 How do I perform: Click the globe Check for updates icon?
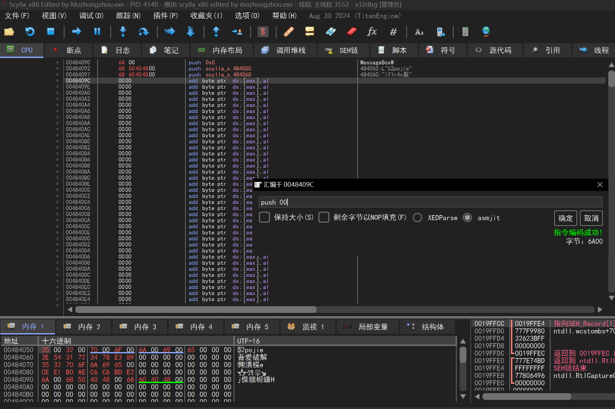pyautogui.click(x=486, y=32)
